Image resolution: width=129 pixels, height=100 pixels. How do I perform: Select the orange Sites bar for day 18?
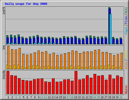coord(73,60)
